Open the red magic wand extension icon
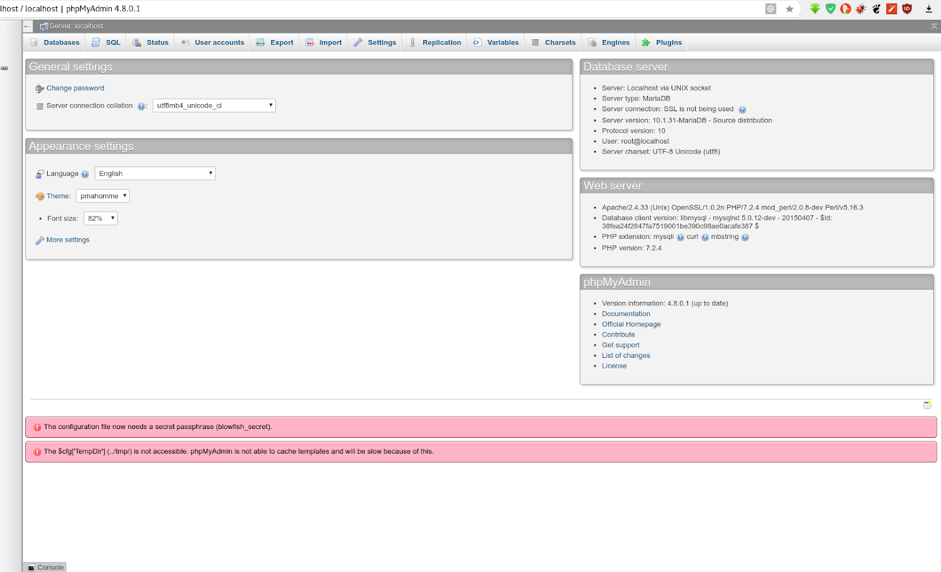941x572 pixels. coord(892,9)
